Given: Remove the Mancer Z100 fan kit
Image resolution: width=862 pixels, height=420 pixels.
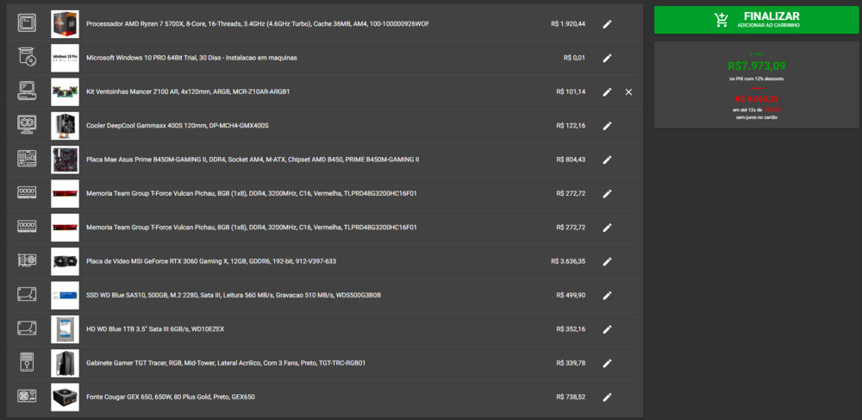Looking at the screenshot, I should click(628, 91).
